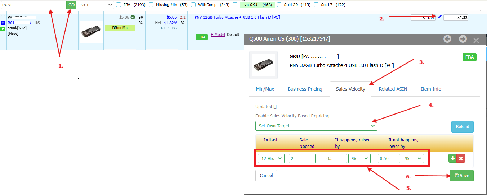Go to previous item with left arrow
Image resolution: width=487 pixels, height=195 pixels.
[x=447, y=39]
